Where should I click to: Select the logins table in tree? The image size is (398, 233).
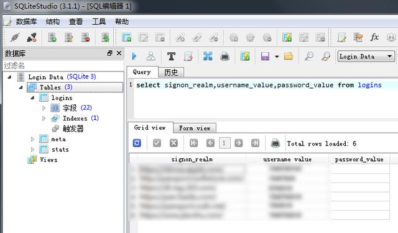[x=62, y=98]
